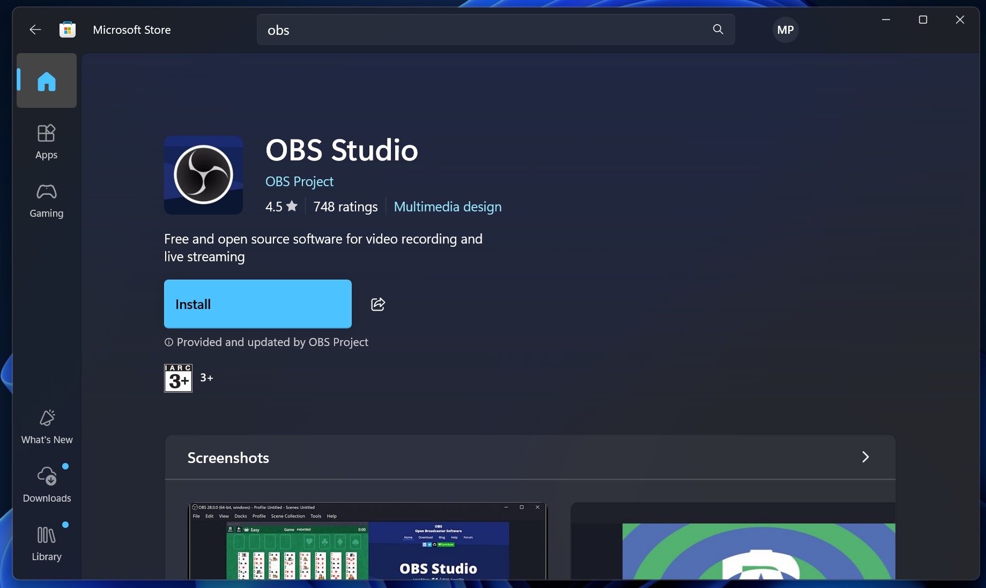Go back using the back arrow
Viewport: 986px width, 588px height.
coord(35,30)
